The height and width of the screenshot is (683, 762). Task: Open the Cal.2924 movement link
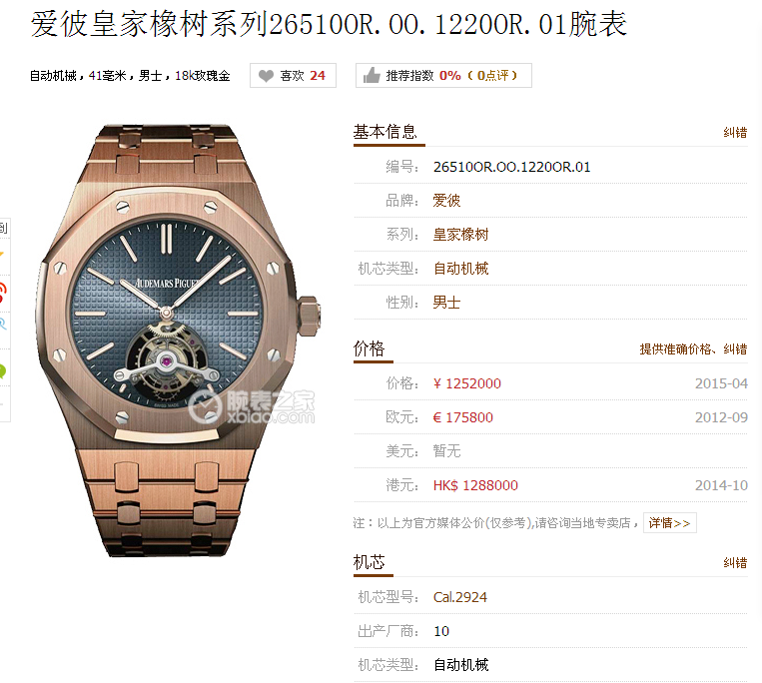pyautogui.click(x=459, y=596)
